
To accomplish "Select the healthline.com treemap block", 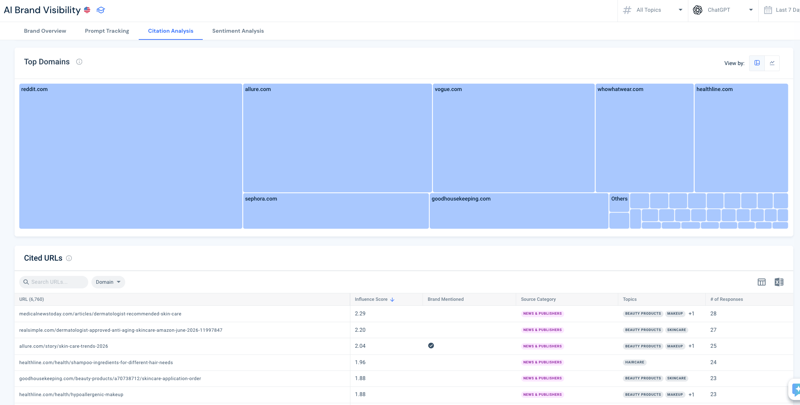I will pos(741,138).
